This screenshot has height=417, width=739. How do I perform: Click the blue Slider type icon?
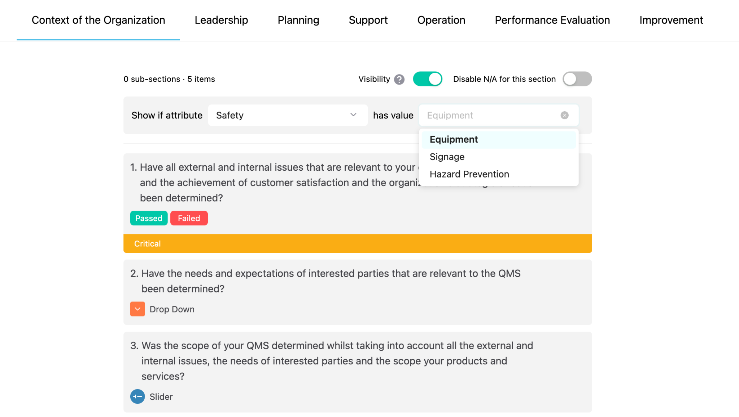(x=137, y=396)
